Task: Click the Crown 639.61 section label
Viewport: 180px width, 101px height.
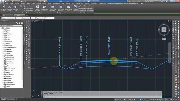Action: [109, 45]
